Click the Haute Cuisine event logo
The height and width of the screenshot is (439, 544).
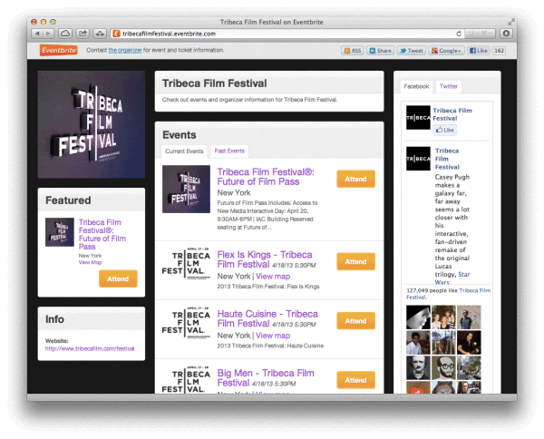(186, 323)
